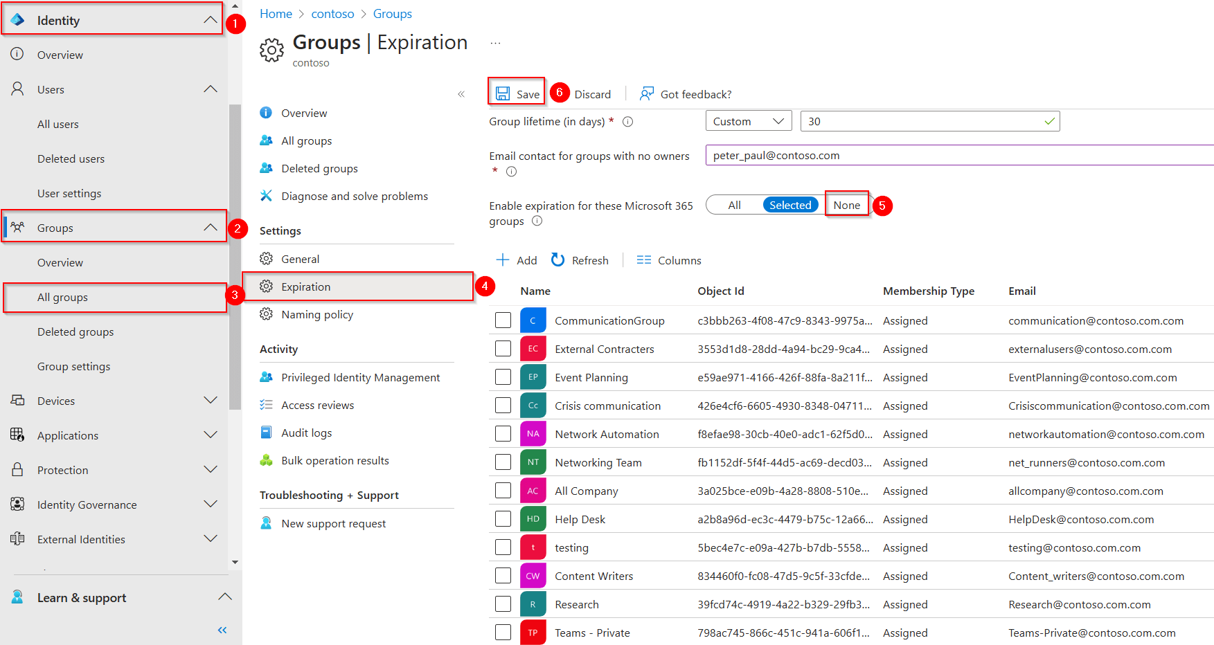Switch to the Naming policy settings page
This screenshot has width=1214, height=645.
pos(317,314)
